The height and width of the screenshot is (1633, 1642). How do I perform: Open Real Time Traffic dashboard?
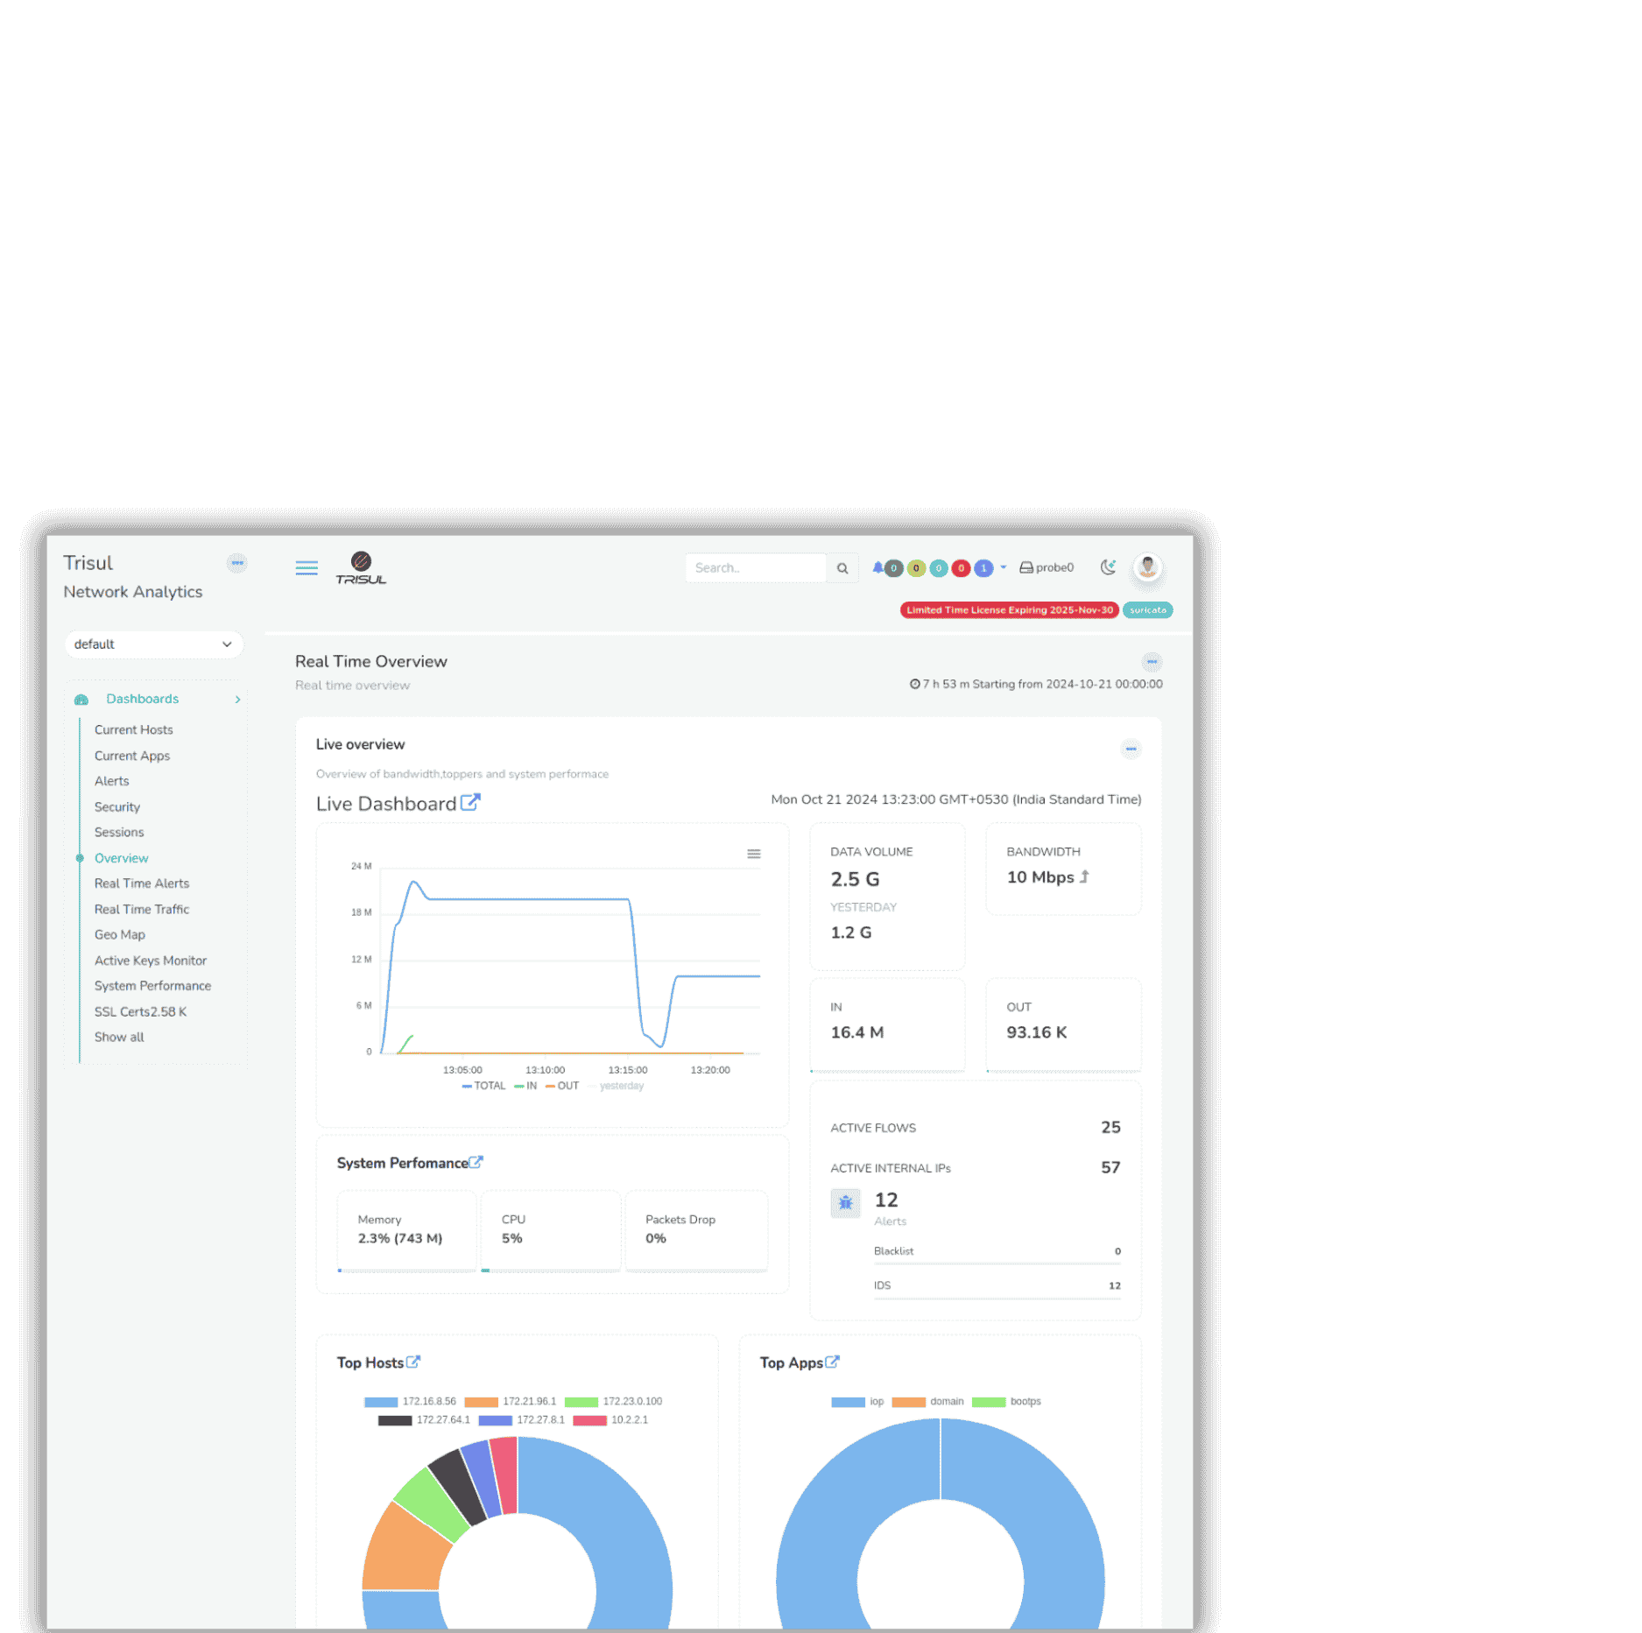142,910
